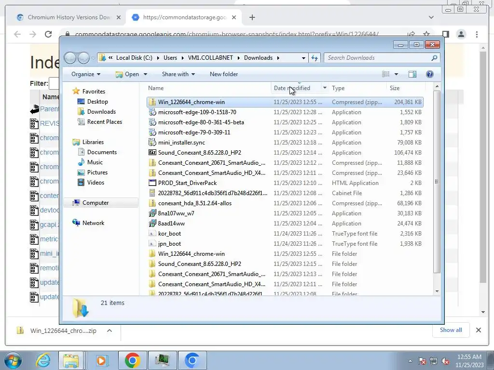This screenshot has width=494, height=370.
Task: Open a new Chrome tab
Action: pyautogui.click(x=252, y=17)
